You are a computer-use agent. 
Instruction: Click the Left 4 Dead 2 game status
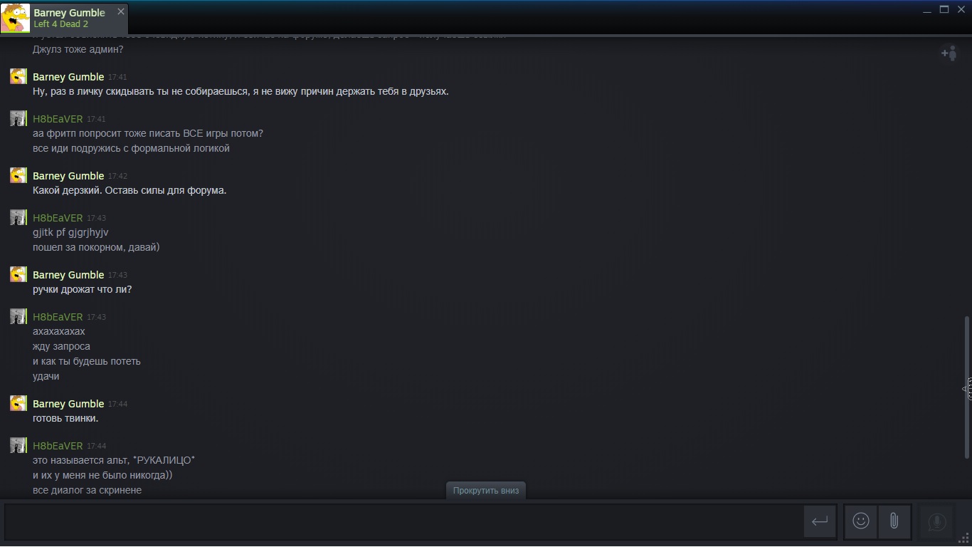coord(60,24)
